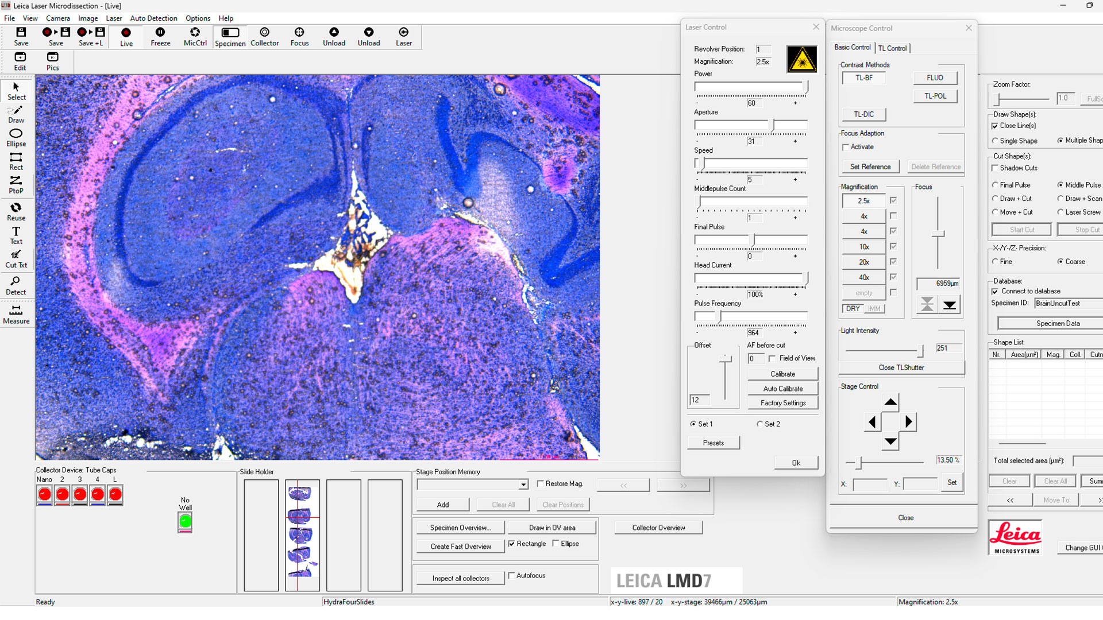Adjust the Light Intensity slider

(920, 350)
